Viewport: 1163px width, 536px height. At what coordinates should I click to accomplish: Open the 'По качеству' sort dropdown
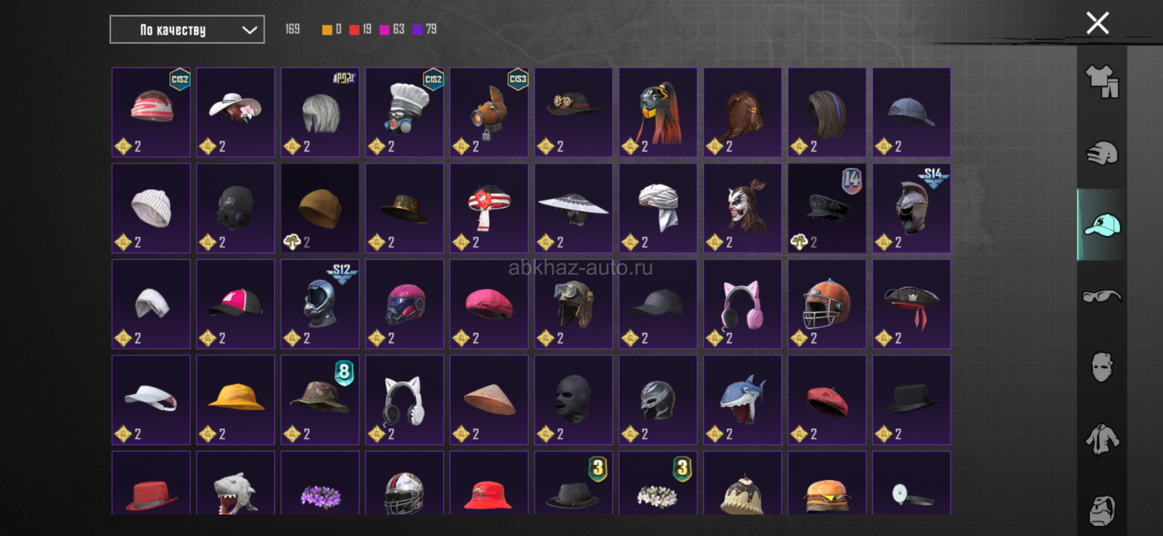tap(187, 30)
